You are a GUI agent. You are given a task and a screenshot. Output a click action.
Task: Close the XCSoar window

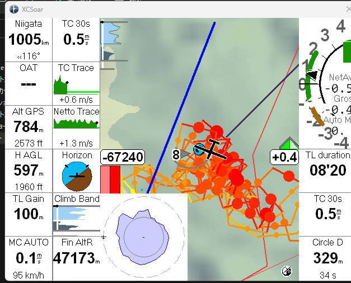(348, 9)
